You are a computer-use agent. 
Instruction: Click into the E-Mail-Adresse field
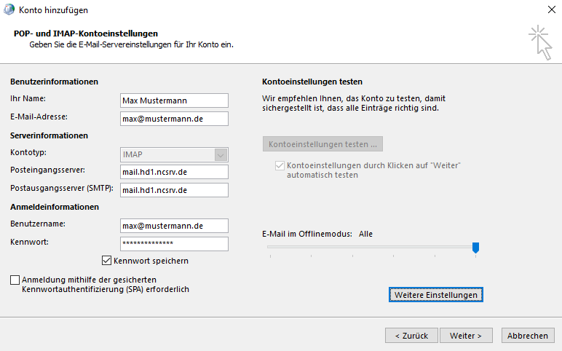(x=174, y=119)
